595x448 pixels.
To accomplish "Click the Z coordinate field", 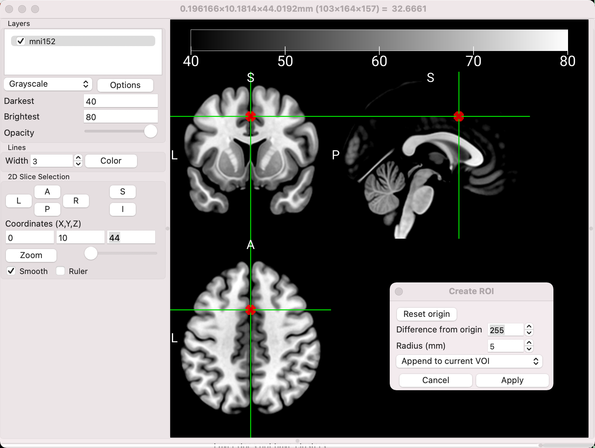I will (131, 238).
